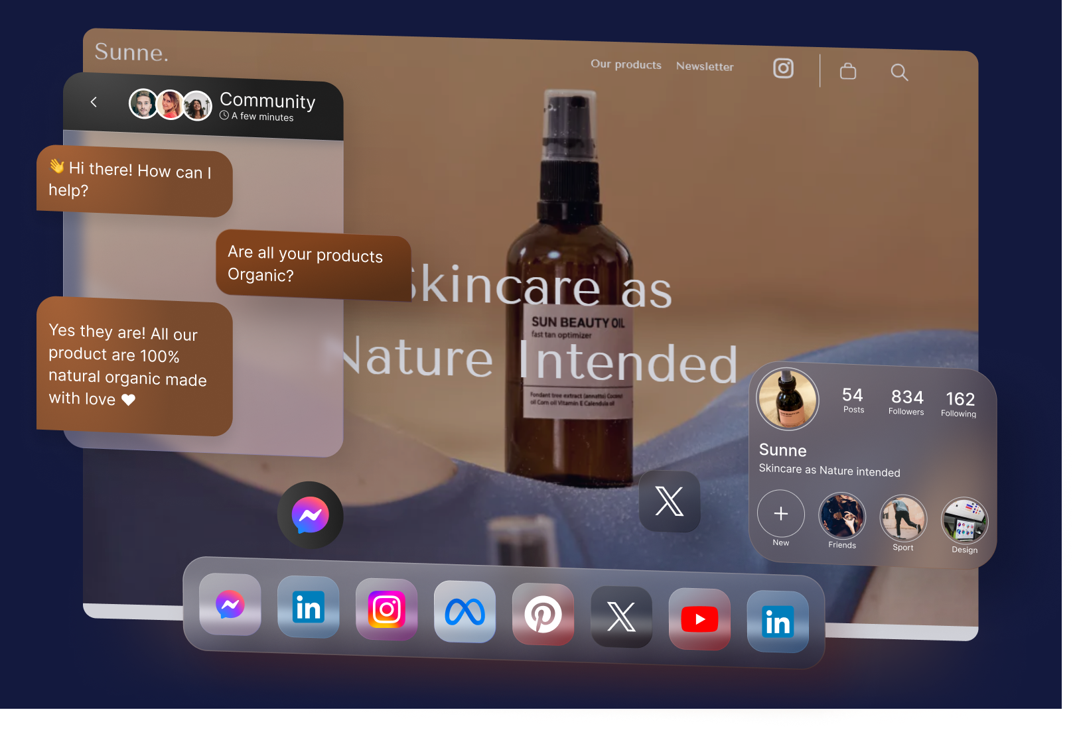This screenshot has width=1077, height=732.
Task: Open last LinkedIn icon after YouTube in dock
Action: point(778,622)
